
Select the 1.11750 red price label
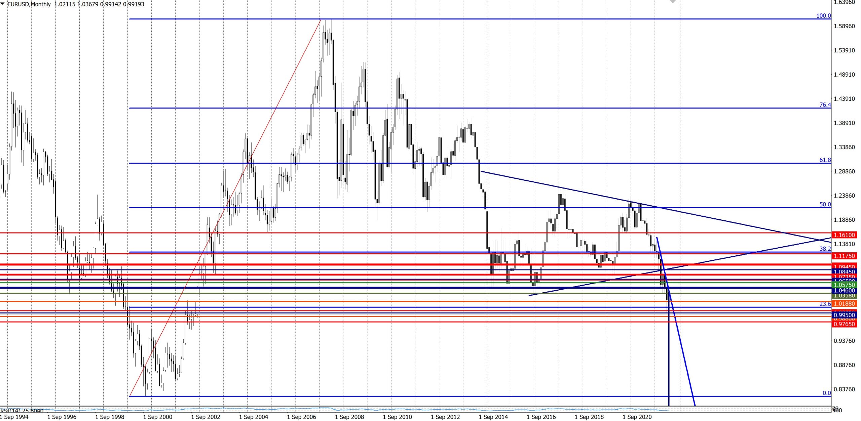[844, 256]
